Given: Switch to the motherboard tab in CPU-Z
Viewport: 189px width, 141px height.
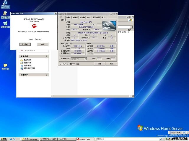Looking at the screenshot, I should tap(75, 17).
